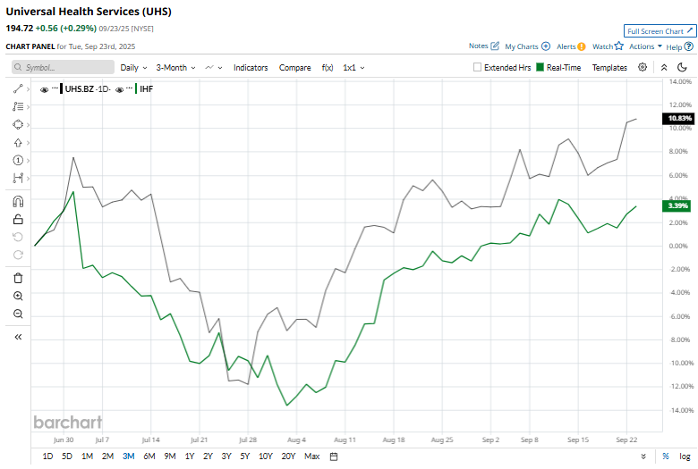Select the 20Y range tab

tap(288, 456)
